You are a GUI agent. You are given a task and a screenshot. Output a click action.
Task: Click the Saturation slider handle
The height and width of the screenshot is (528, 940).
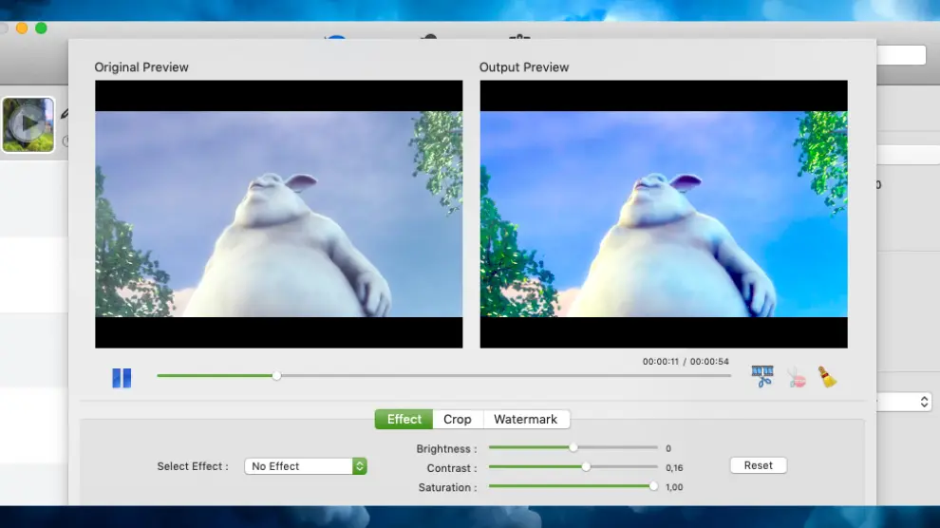coord(653,486)
